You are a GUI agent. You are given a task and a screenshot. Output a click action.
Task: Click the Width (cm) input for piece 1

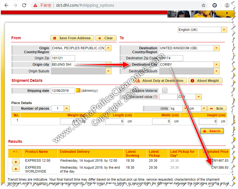point(161,121)
